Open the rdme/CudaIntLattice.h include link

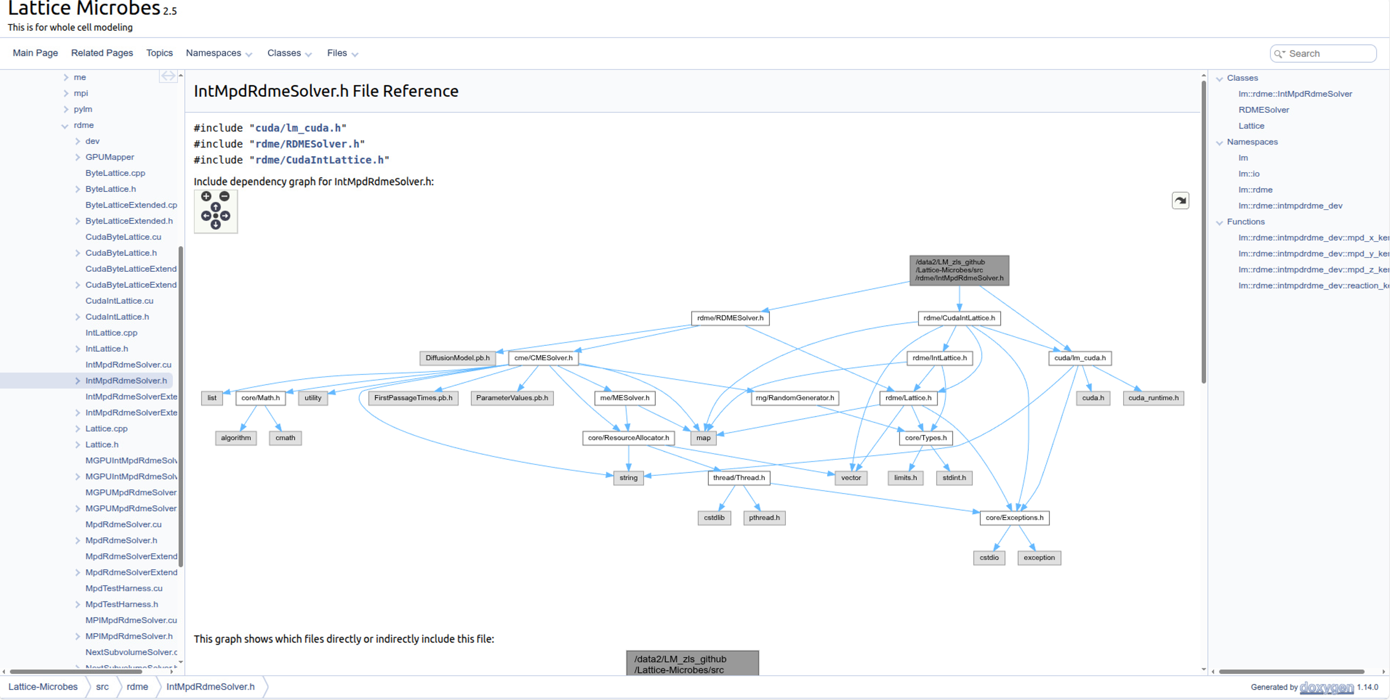point(320,160)
